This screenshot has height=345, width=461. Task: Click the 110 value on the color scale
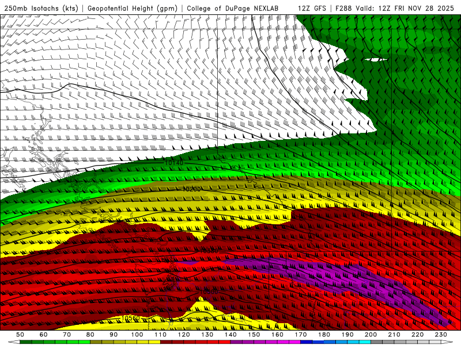click(161, 335)
